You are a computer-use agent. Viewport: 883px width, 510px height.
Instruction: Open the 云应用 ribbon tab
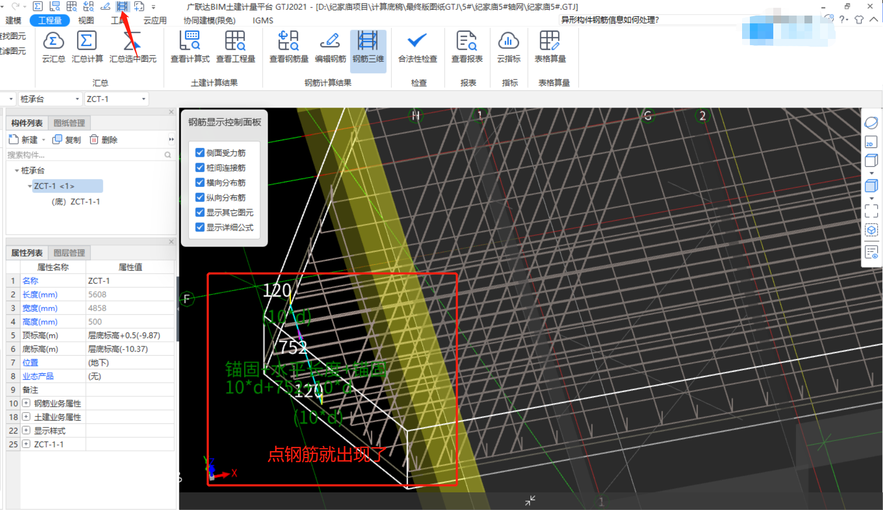pos(155,20)
